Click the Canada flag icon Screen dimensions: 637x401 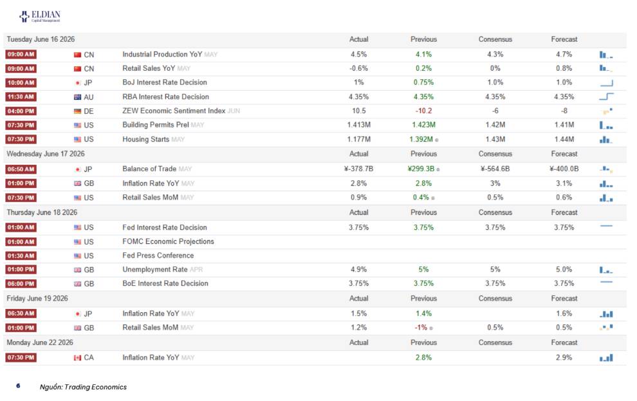click(78, 358)
